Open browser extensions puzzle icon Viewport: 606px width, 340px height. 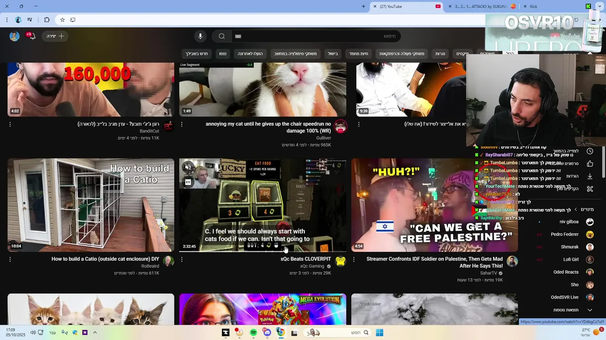47,20
